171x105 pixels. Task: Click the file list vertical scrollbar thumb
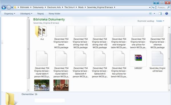(169, 59)
